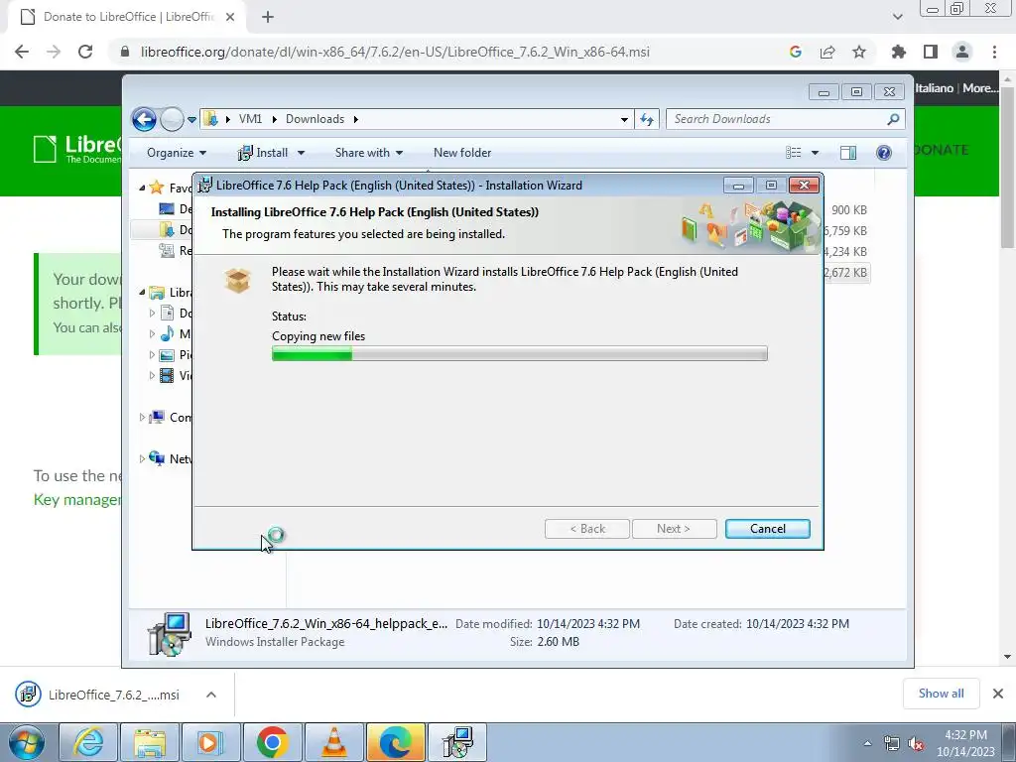Viewport: 1016px width, 762px height.
Task: Open Chrome profile avatar
Action: coord(962,52)
